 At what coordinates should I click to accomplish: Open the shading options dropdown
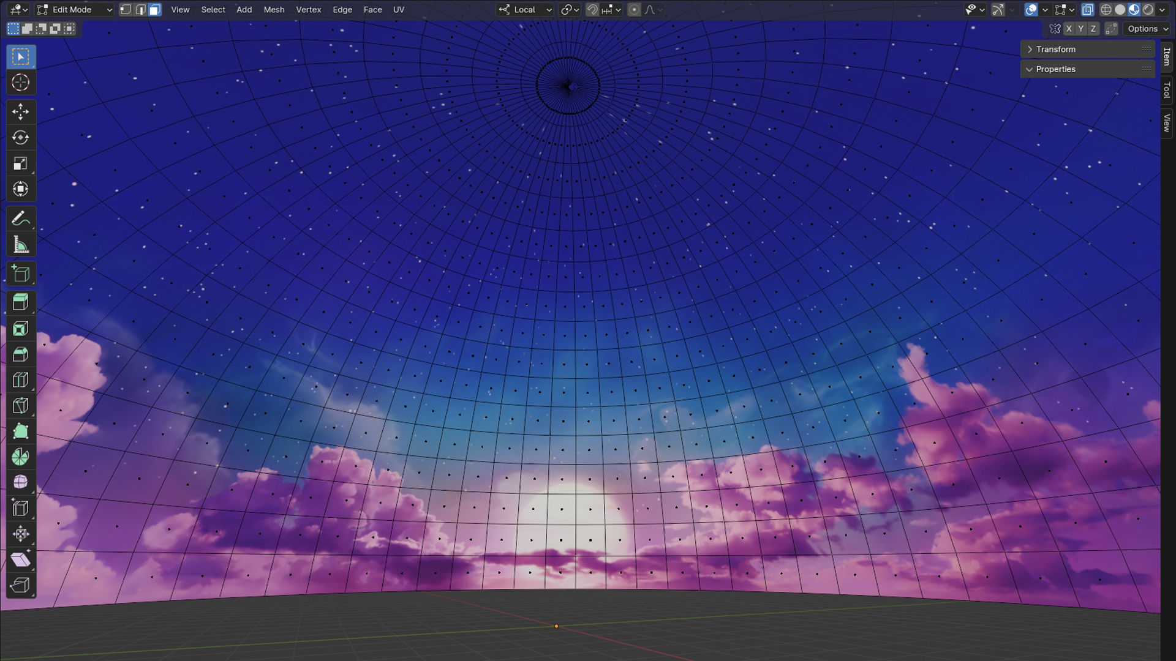[1162, 10]
